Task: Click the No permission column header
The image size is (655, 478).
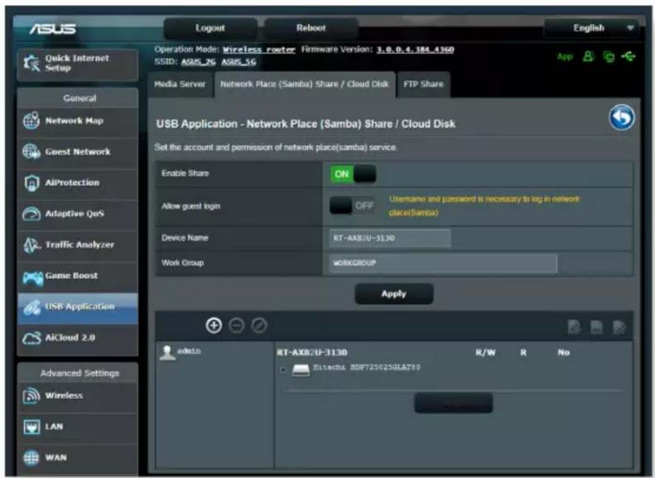Action: (x=563, y=353)
